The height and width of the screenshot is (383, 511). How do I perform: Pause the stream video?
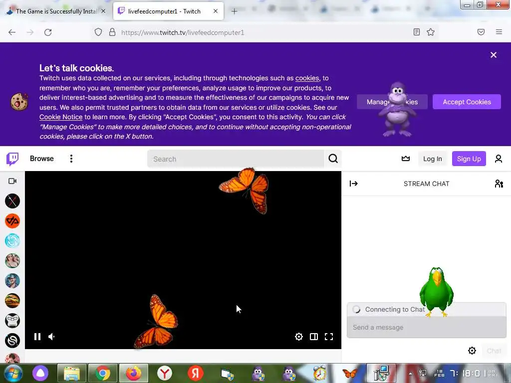tap(37, 337)
